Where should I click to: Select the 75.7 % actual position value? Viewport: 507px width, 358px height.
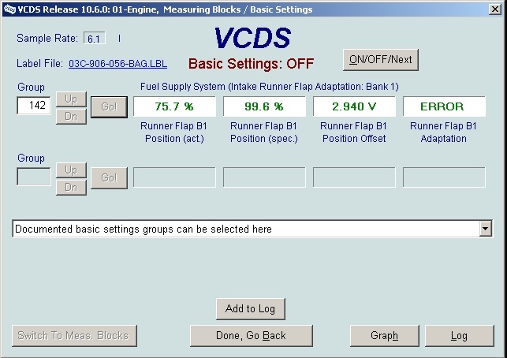coord(174,106)
